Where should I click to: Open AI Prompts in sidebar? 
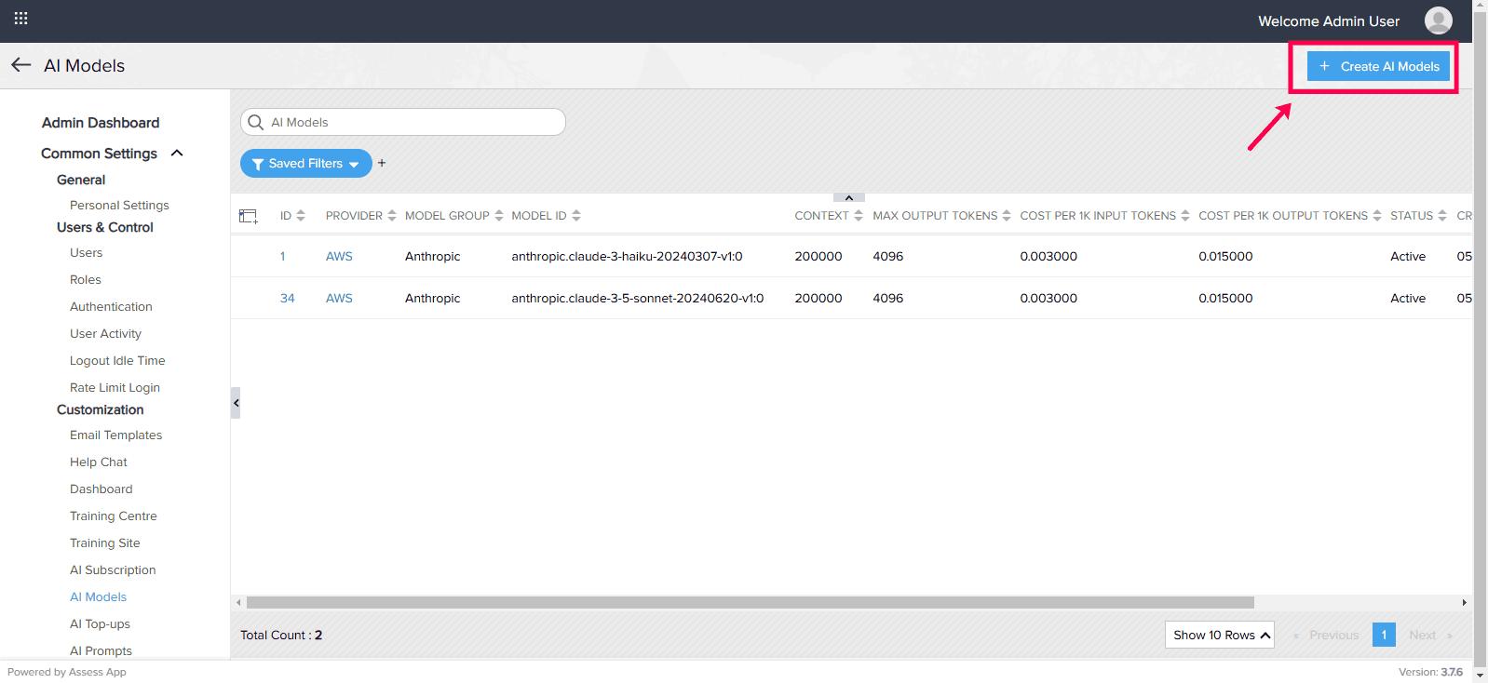[101, 650]
